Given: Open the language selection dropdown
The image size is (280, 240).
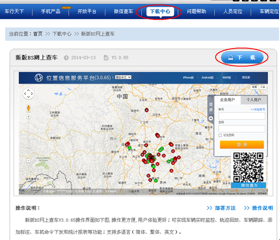Looking at the screenshot, I should coord(123,77).
